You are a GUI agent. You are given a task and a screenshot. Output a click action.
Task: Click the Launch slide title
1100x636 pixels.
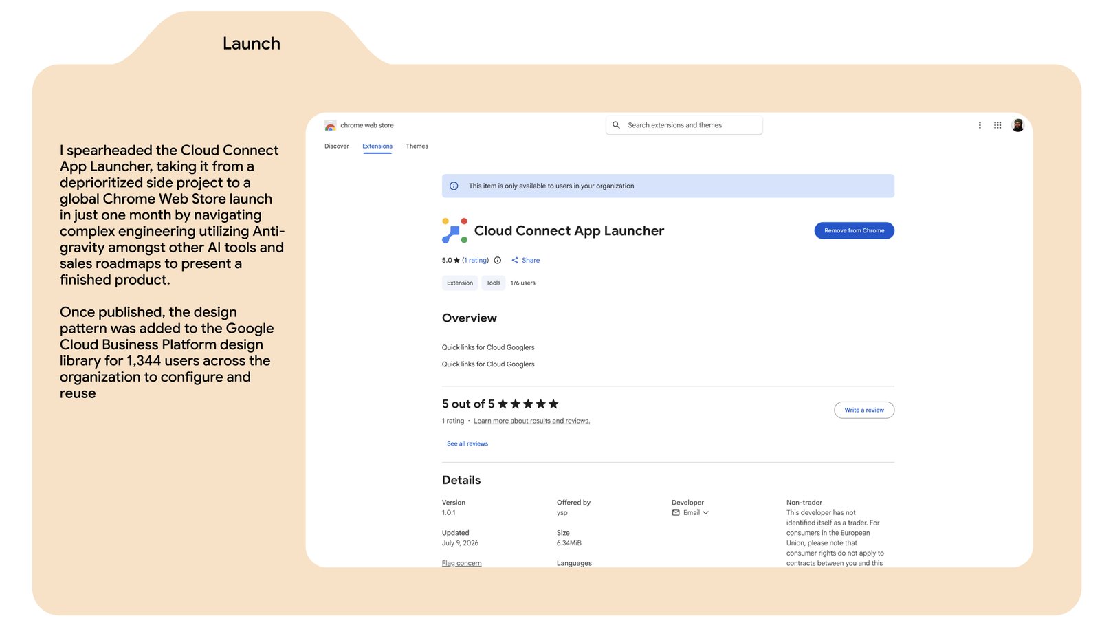(x=252, y=43)
